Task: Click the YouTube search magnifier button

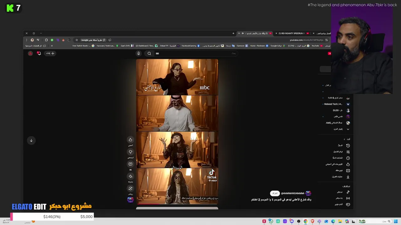Action: pos(149,53)
